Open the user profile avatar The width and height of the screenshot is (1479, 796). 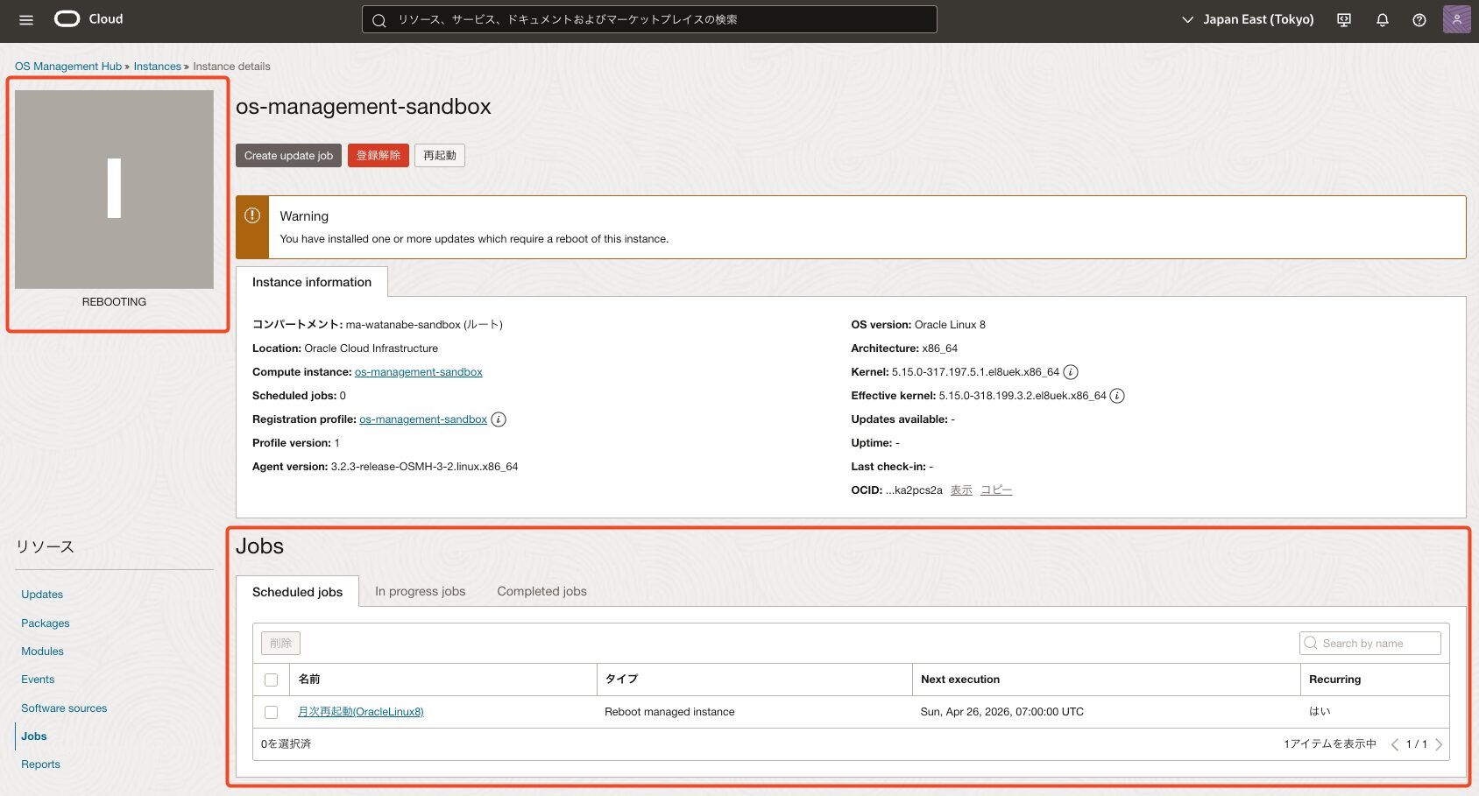pyautogui.click(x=1456, y=19)
